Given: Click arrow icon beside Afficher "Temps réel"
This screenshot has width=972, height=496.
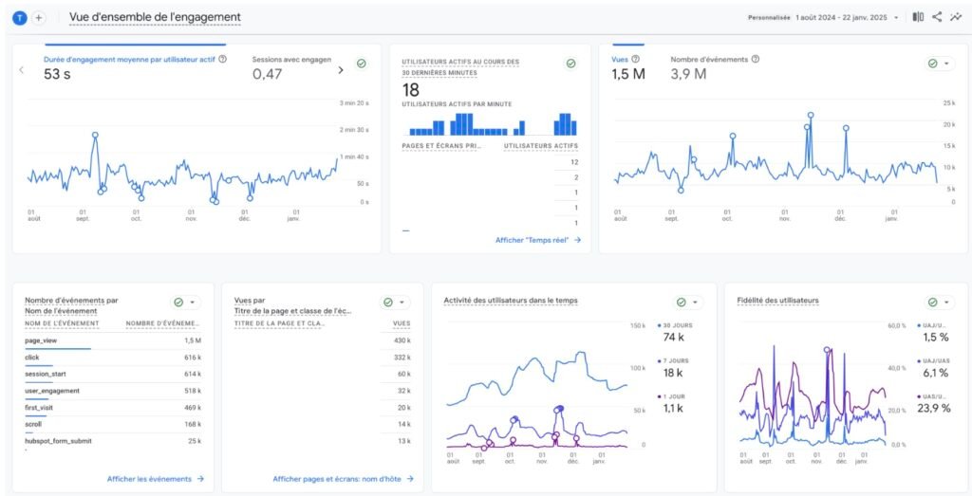Looking at the screenshot, I should click(578, 240).
